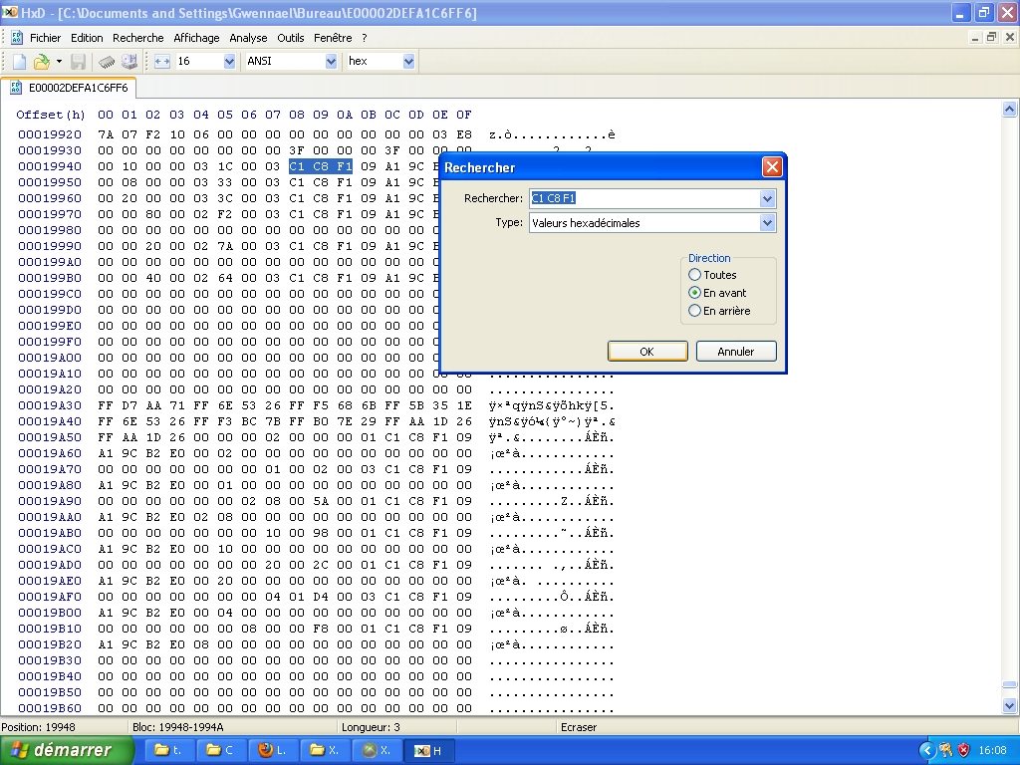Open a file with the folder icon
This screenshot has height=765, width=1020.
(42, 61)
